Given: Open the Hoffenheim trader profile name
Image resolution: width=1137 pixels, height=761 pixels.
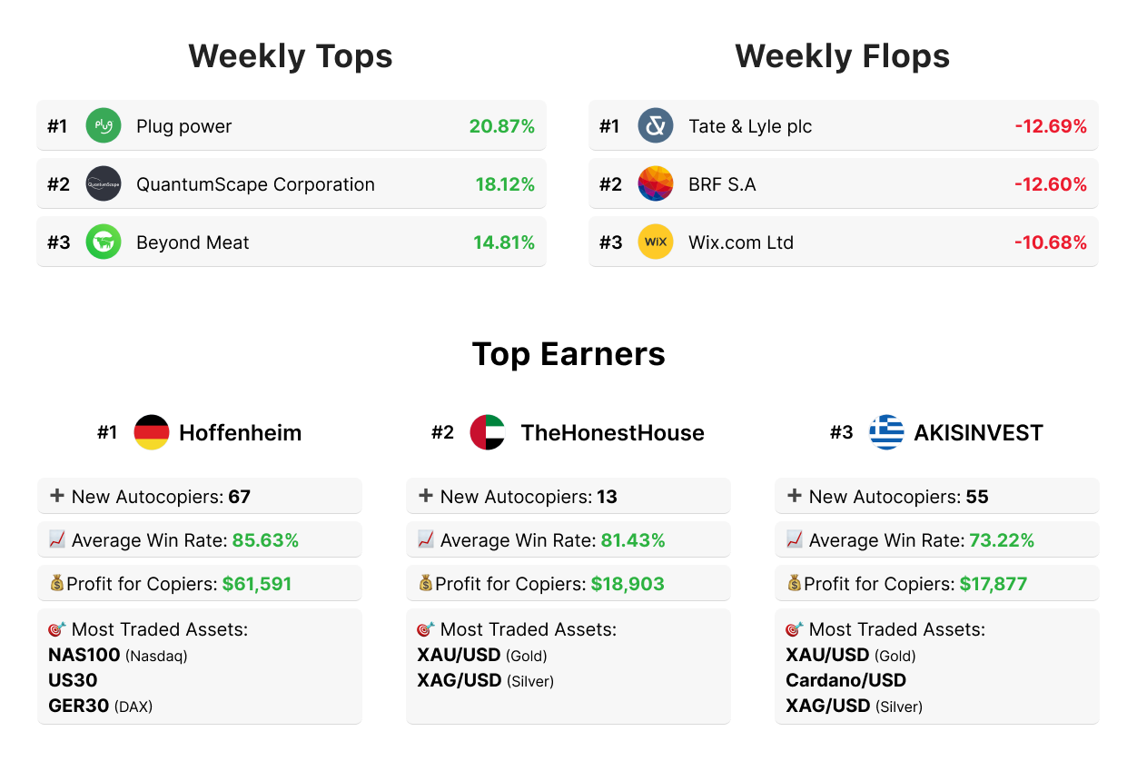Looking at the screenshot, I should (x=240, y=433).
